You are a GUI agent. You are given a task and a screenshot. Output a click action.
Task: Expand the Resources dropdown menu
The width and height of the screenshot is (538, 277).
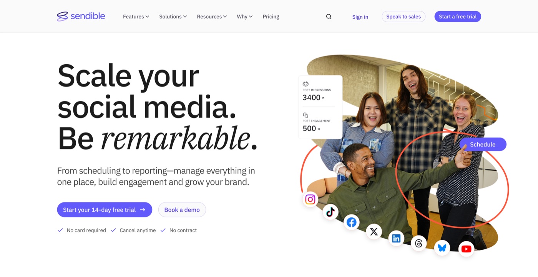212,17
